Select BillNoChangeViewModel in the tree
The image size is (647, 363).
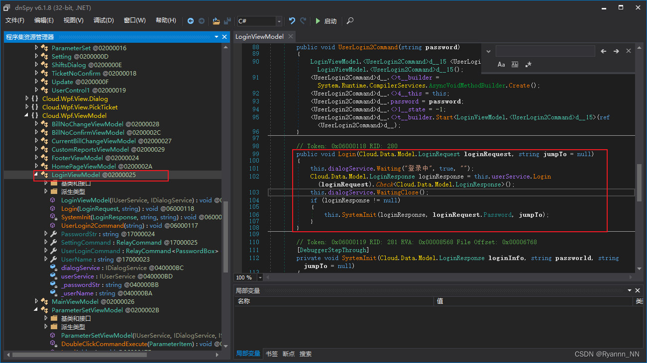(x=106, y=124)
